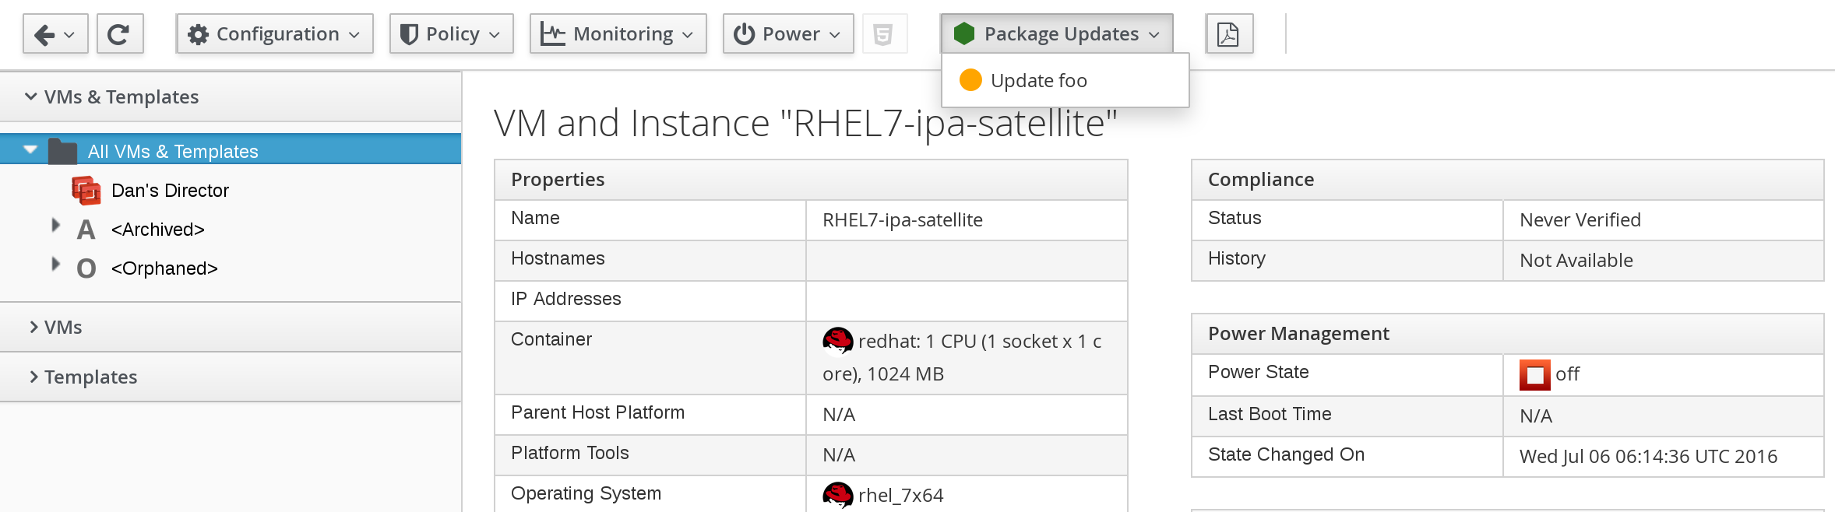The height and width of the screenshot is (512, 1835).
Task: Click the back arrow history button
Action: click(x=55, y=34)
